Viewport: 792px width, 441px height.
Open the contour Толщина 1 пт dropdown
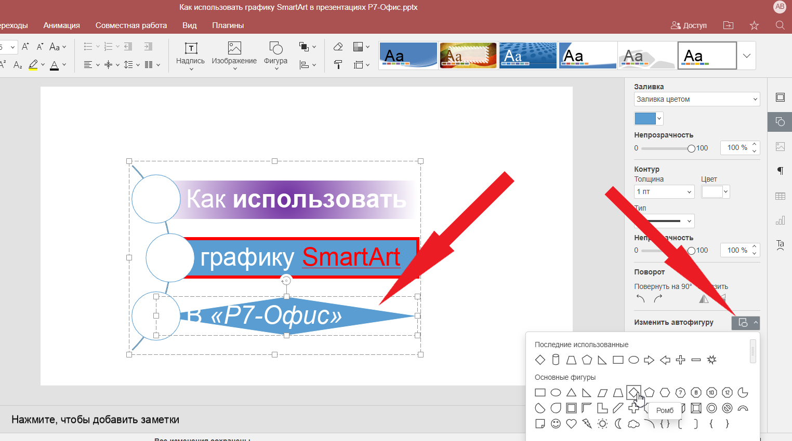[x=664, y=191]
